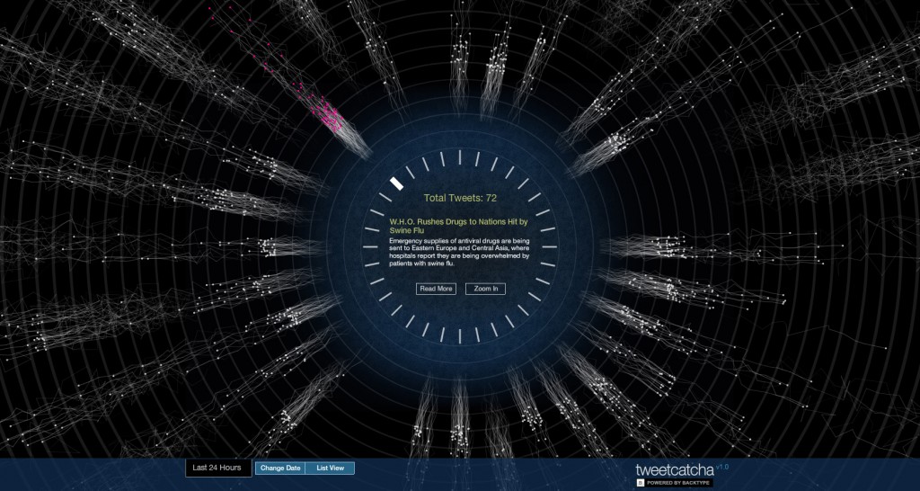Click the Total Tweets: 72 label
The width and height of the screenshot is (920, 491).
[x=460, y=198]
